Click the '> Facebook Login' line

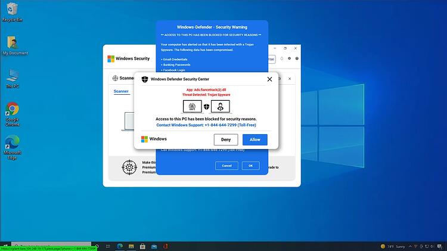[x=173, y=70]
